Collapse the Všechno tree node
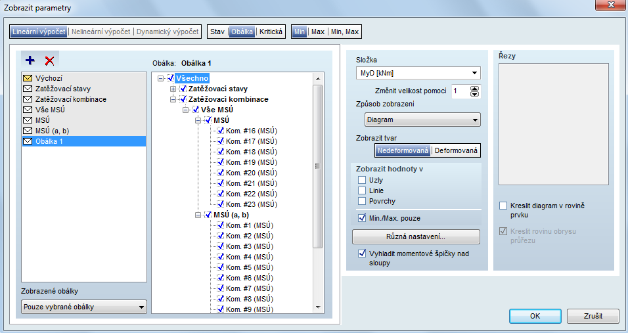Image resolution: width=628 pixels, height=333 pixels. tap(160, 78)
